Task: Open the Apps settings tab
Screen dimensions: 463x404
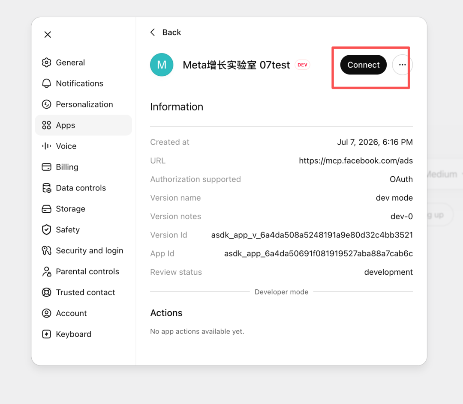Action: 83,125
